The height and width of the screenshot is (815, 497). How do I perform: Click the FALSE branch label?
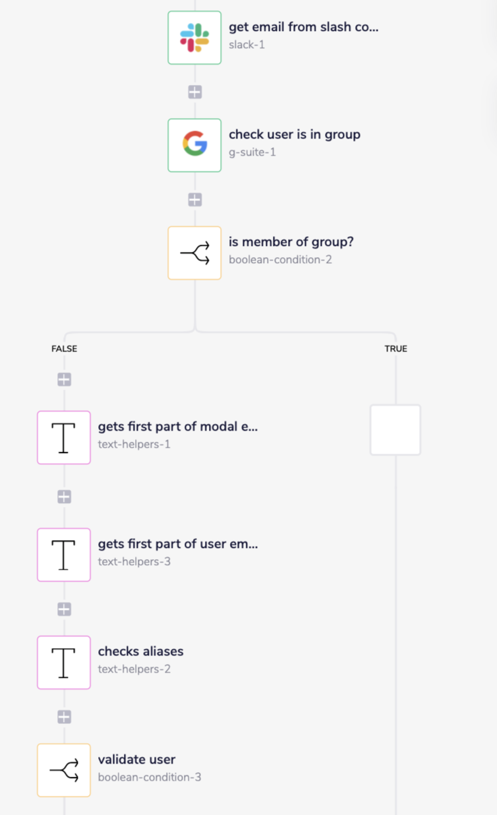coord(64,349)
